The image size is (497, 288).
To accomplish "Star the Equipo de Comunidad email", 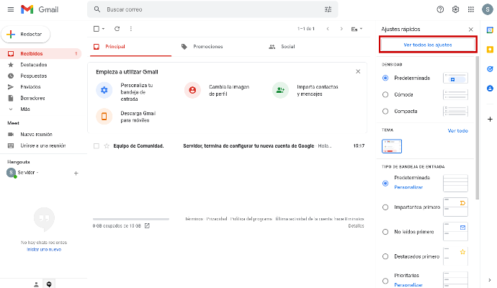I will (107, 145).
